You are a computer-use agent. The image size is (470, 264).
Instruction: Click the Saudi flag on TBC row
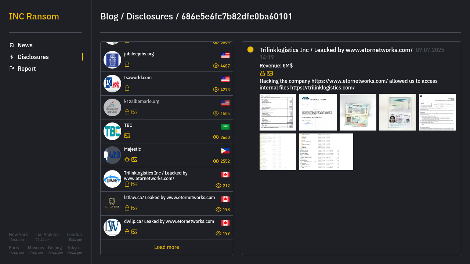pyautogui.click(x=225, y=127)
